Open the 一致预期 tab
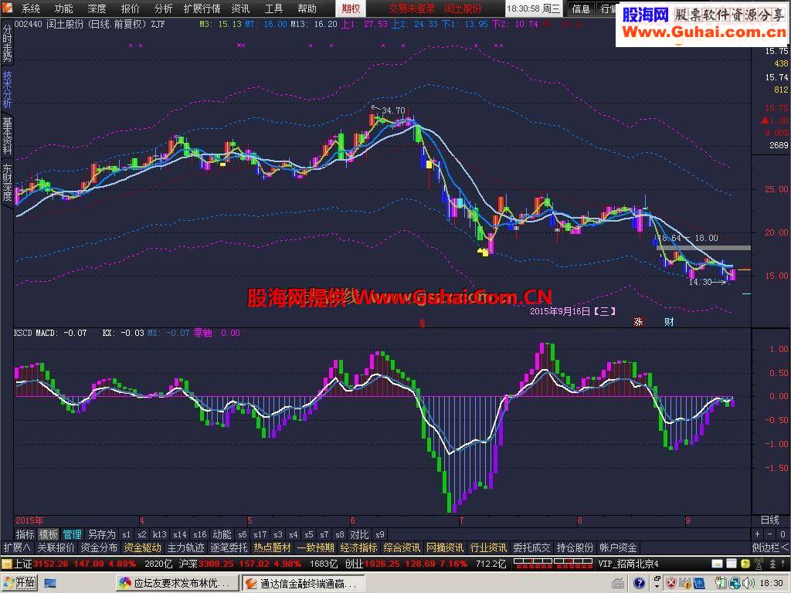Screen dimensions: 791x593 click(x=316, y=547)
